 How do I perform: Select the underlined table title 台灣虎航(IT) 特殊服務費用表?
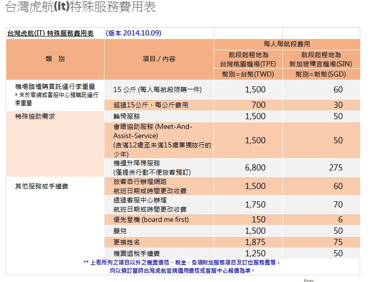click(x=50, y=33)
